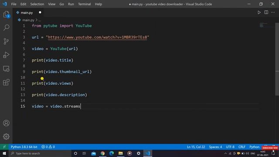Split the editor to the right
This screenshot has height=157, width=279.
266,12
